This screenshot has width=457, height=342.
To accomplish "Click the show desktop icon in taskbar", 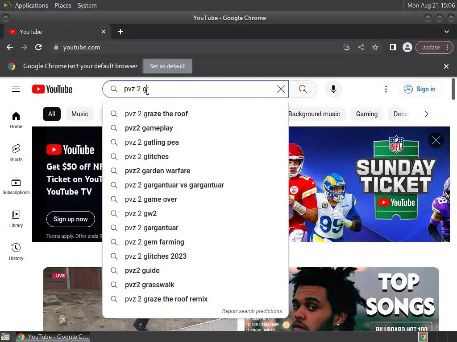I will pyautogui.click(x=5, y=337).
